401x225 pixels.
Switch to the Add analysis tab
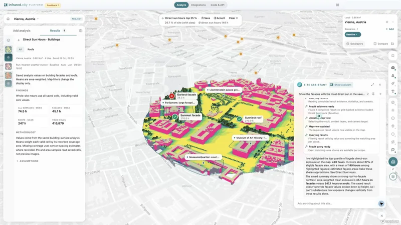tap(22, 30)
